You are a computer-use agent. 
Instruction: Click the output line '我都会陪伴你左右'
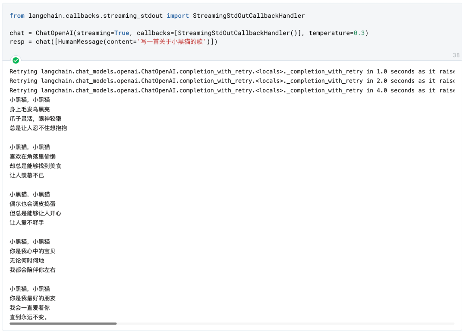tap(33, 270)
